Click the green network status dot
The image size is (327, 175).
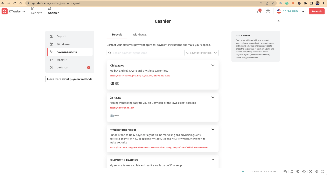(243, 171)
